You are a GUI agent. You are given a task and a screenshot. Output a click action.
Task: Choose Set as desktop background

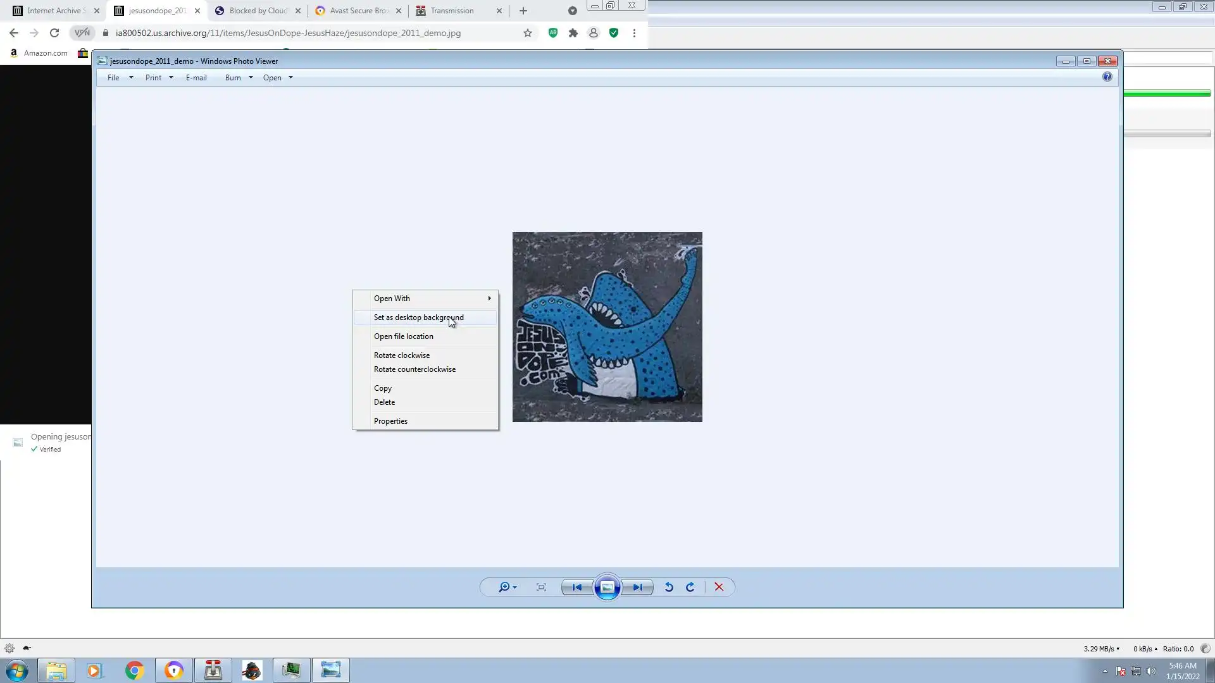[418, 317]
